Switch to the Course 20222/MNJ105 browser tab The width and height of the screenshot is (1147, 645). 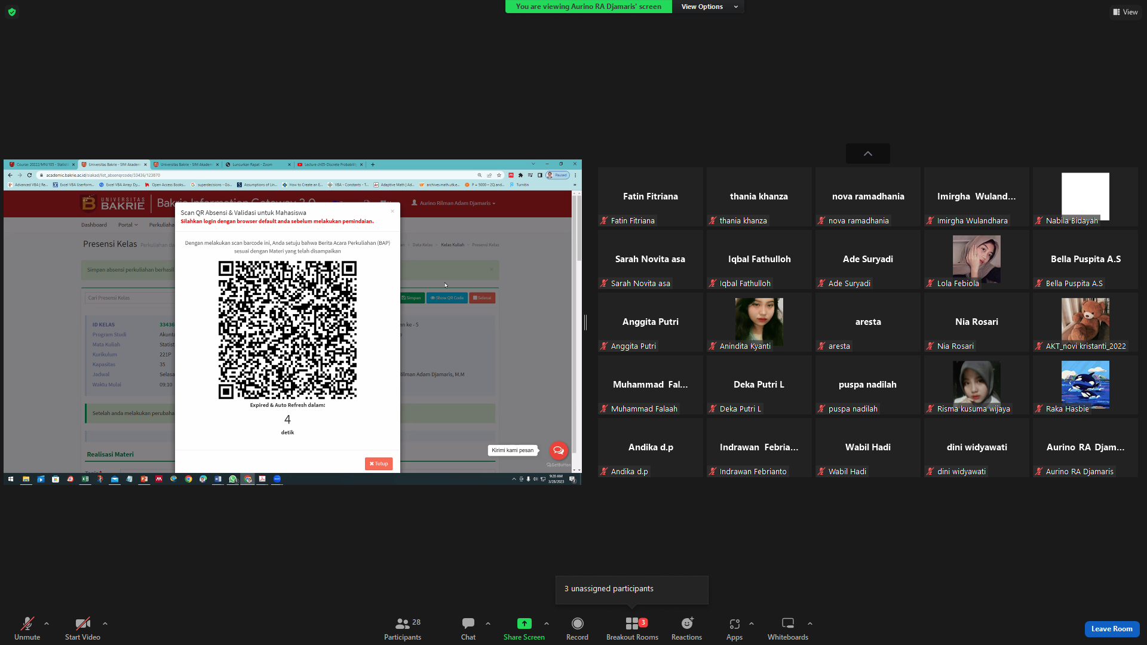[x=42, y=164]
